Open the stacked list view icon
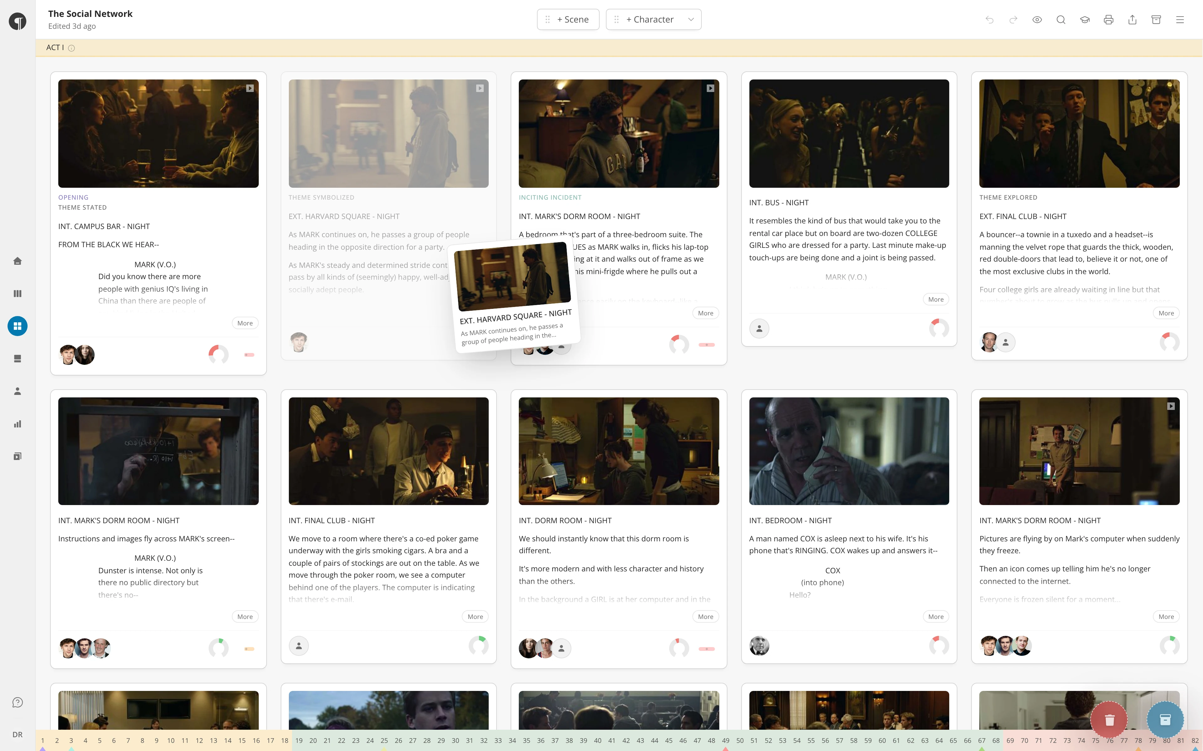The image size is (1203, 751). (18, 359)
